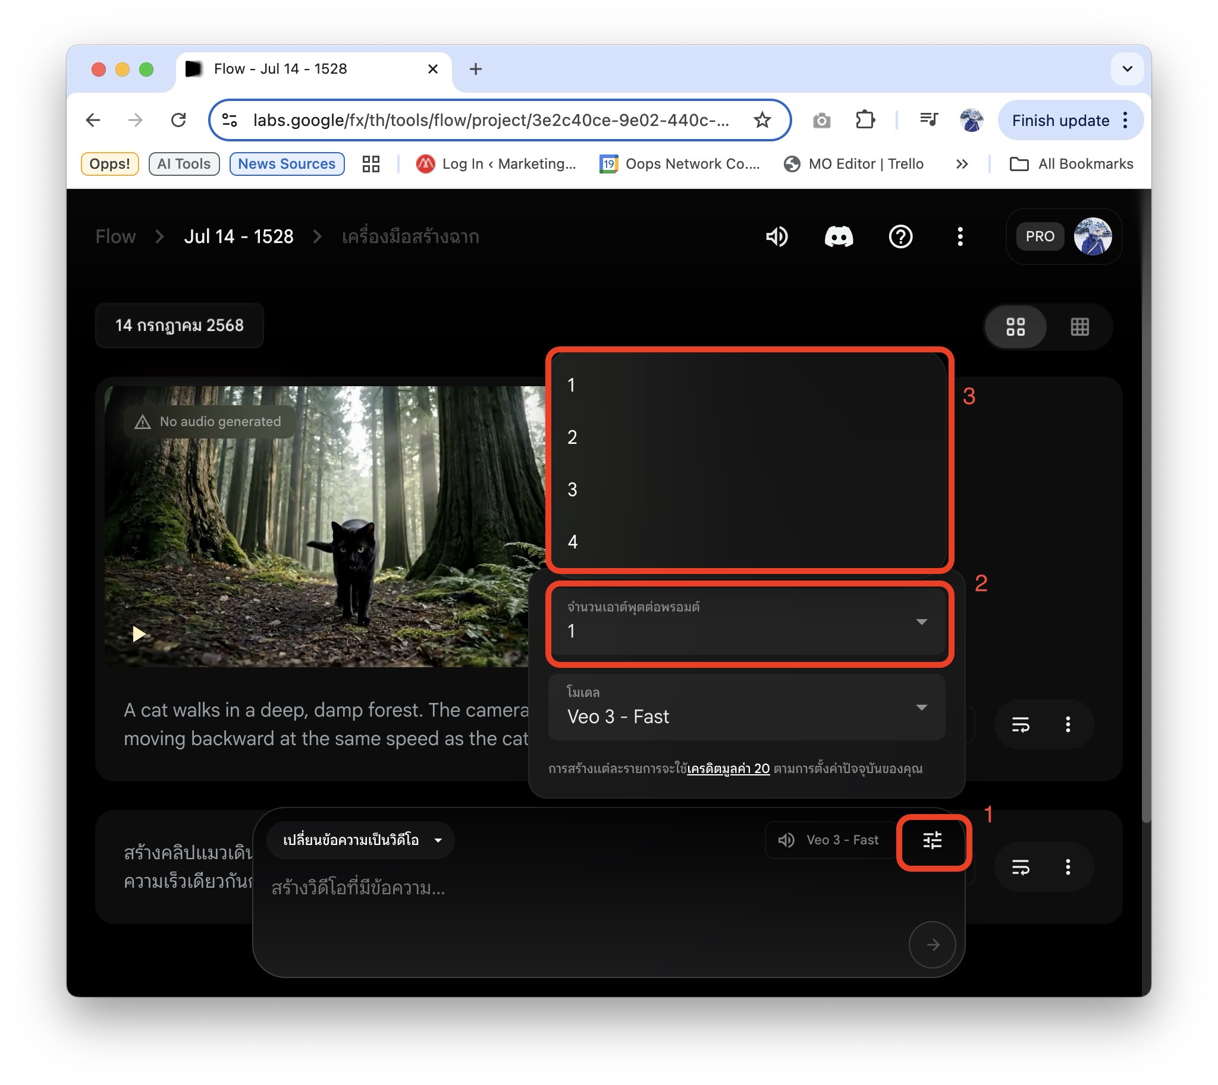Submit prompt with the arrow button
The width and height of the screenshot is (1218, 1085).
coord(932,945)
